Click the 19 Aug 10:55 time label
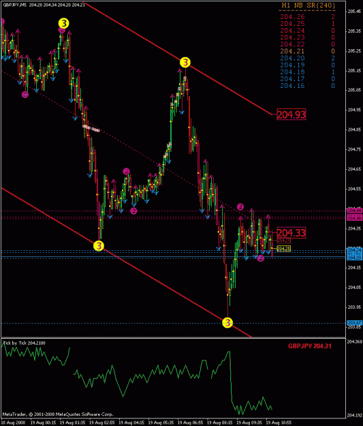Image resolution: width=363 pixels, height=426 pixels. [279, 423]
